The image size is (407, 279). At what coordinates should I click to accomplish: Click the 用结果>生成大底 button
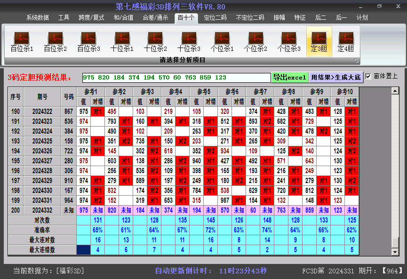tap(336, 77)
